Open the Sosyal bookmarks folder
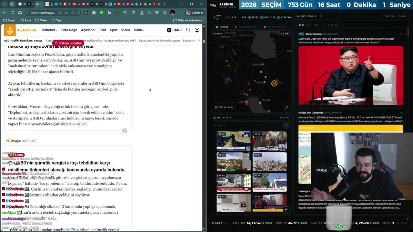This screenshot has width=413, height=232. [9, 20]
